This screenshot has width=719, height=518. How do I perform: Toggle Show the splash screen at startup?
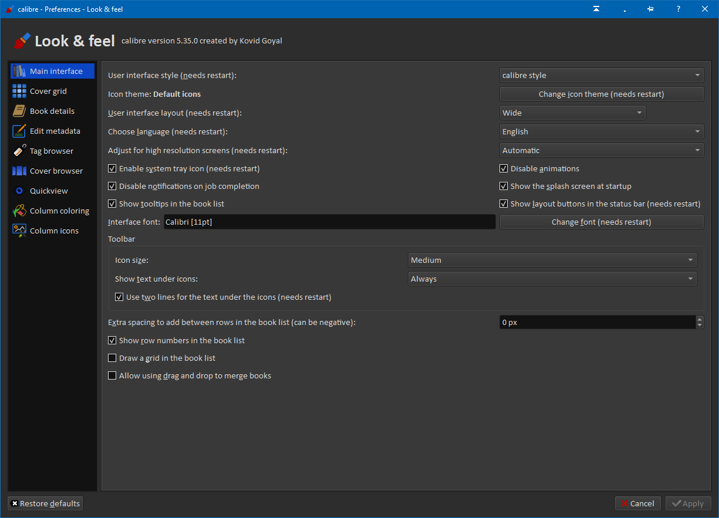click(x=504, y=186)
